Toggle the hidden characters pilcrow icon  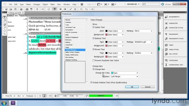point(37,9)
